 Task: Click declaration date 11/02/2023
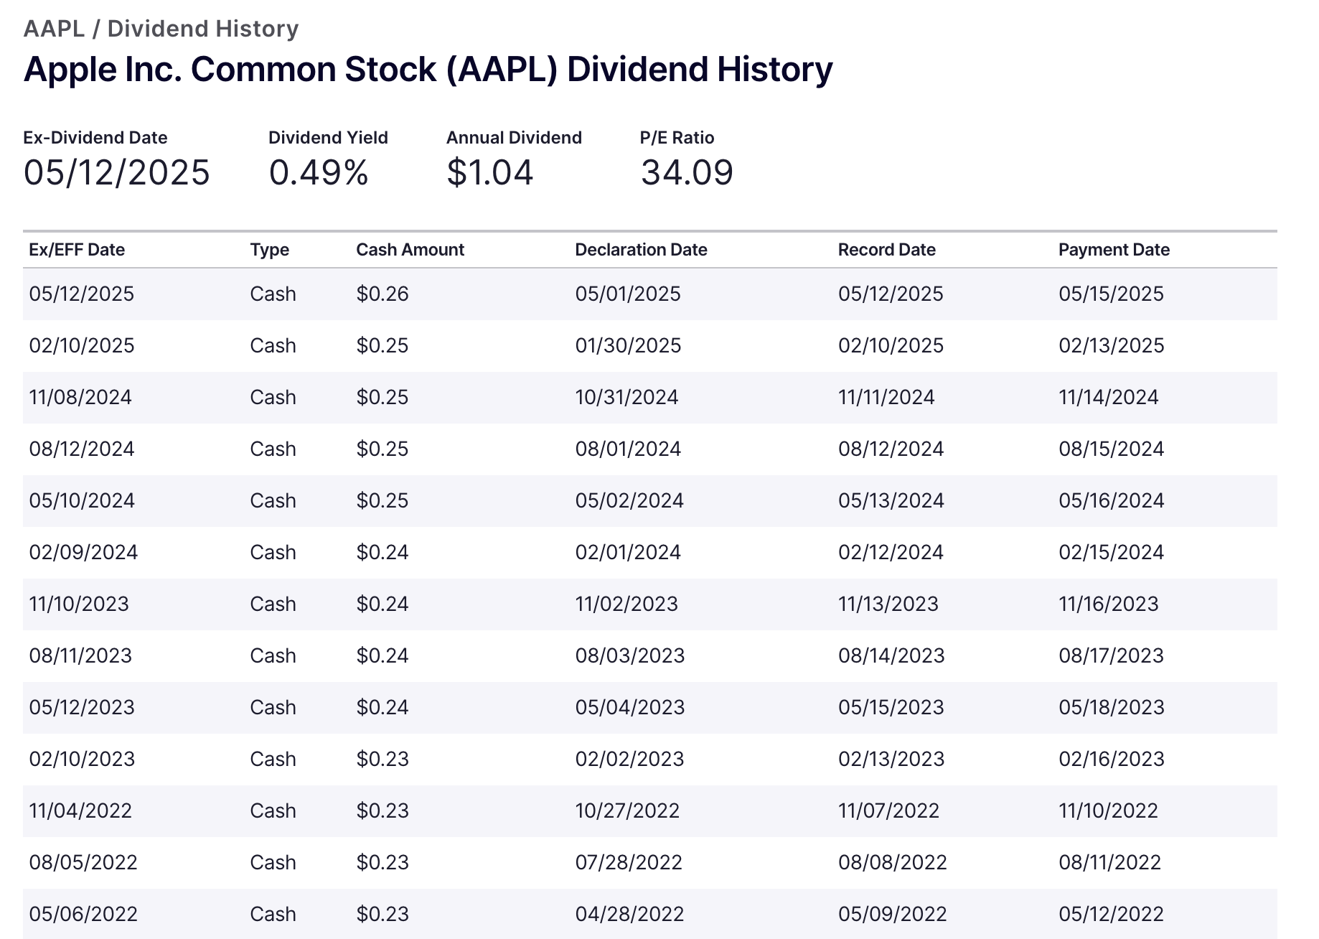(626, 604)
